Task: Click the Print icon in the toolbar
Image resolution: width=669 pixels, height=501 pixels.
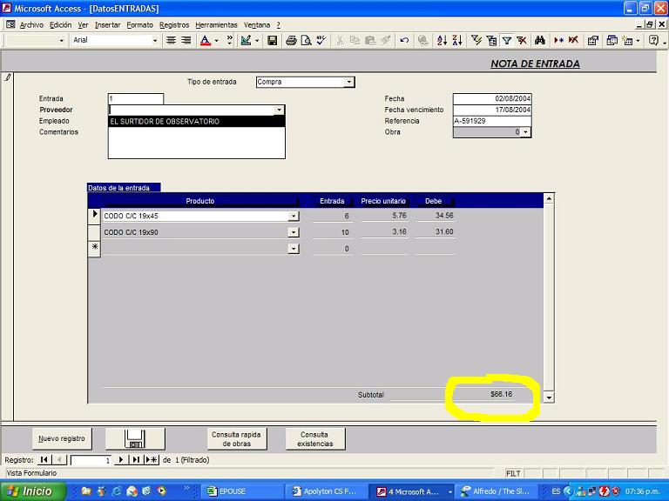Action: [x=292, y=40]
